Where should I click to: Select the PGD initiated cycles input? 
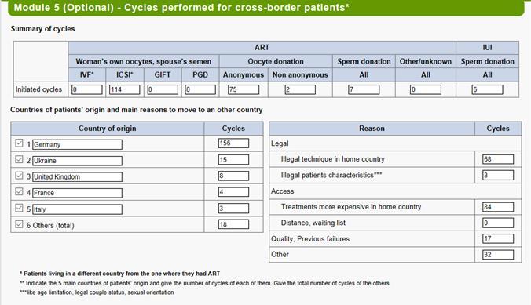click(200, 89)
